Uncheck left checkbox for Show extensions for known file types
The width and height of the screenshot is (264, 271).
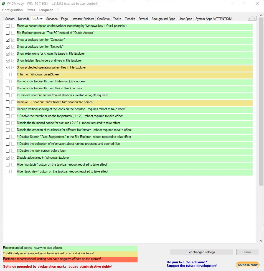pos(7,54)
